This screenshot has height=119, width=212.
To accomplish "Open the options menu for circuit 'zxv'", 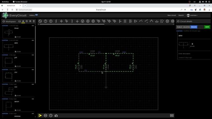I will coord(33,70).
